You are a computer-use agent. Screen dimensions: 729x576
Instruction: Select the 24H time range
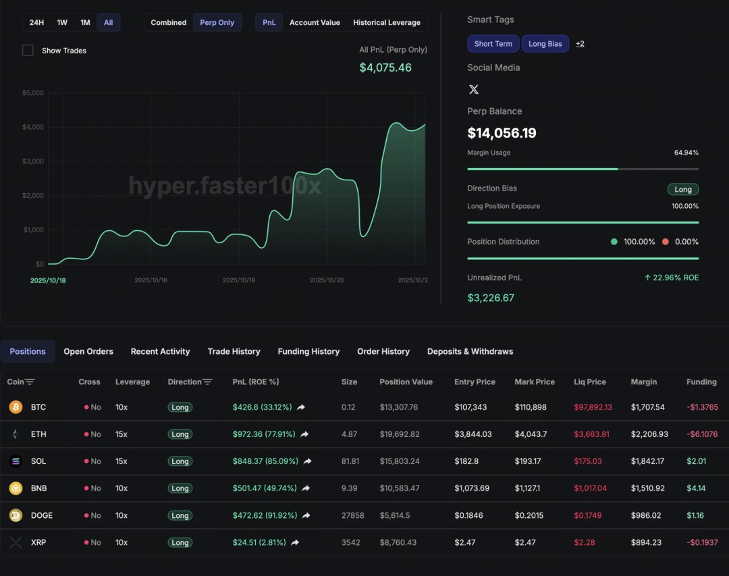(36, 22)
